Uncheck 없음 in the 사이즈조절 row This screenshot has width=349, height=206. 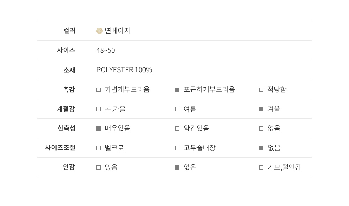point(261,148)
